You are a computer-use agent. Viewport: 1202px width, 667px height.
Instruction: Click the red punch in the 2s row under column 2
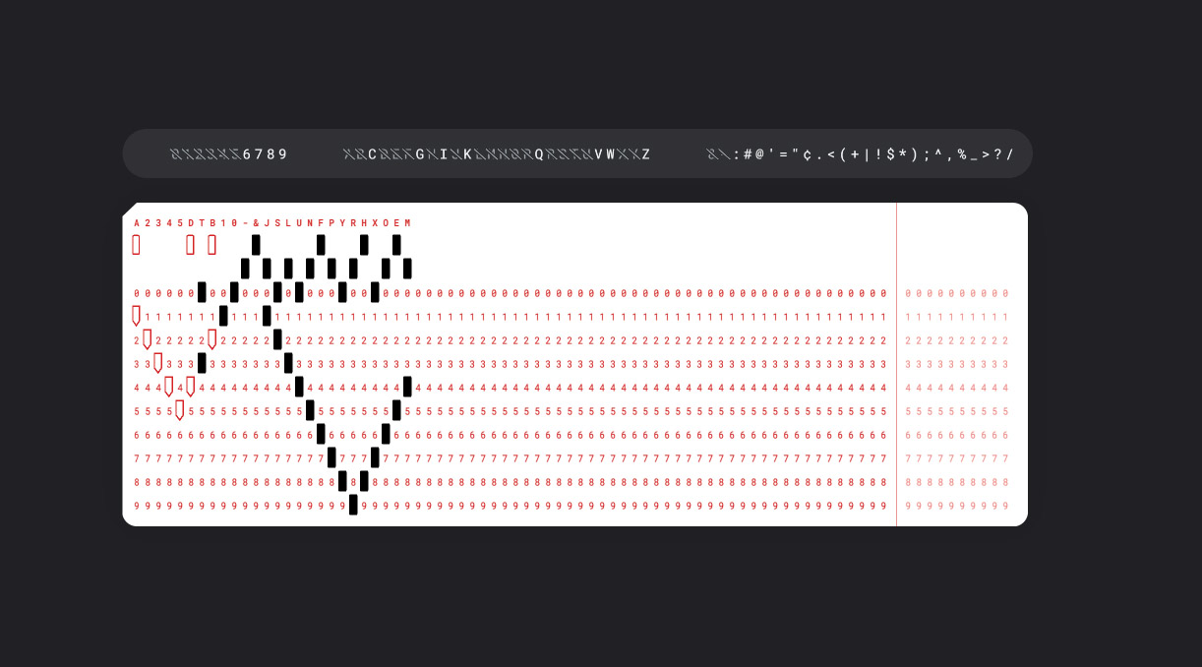click(148, 339)
